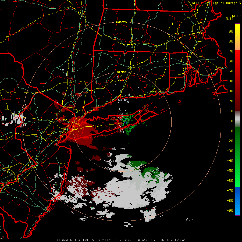Click the gray zero-velocity band on color scale

click(x=237, y=119)
